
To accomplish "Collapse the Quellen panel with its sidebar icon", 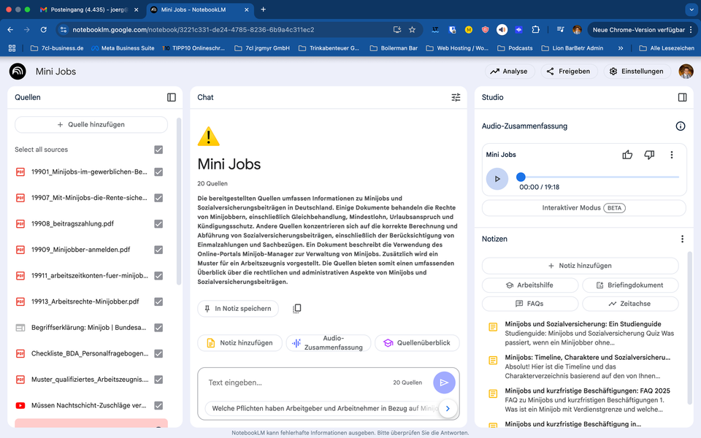I will click(170, 97).
